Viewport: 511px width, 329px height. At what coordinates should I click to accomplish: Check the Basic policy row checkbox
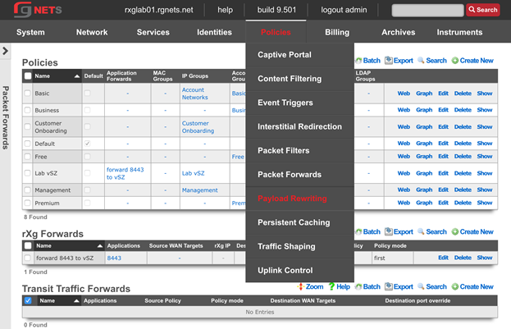click(x=27, y=94)
